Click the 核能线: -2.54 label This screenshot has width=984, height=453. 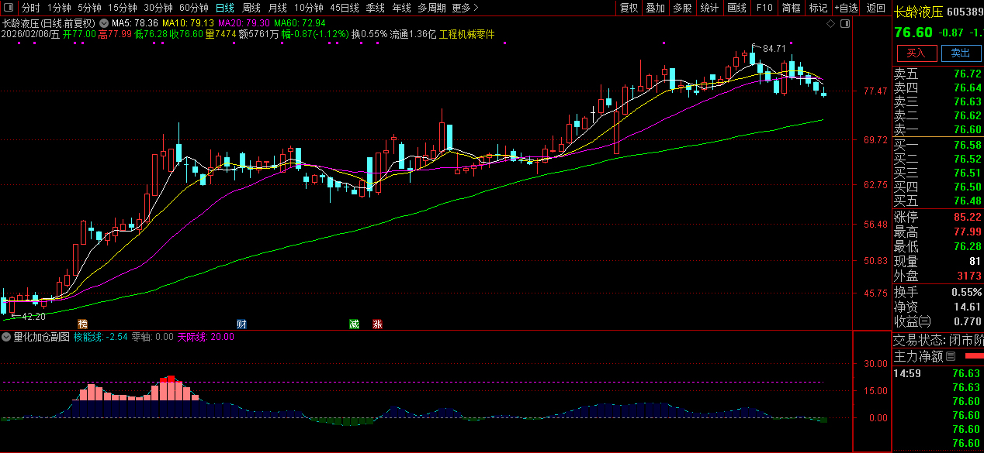pos(100,337)
